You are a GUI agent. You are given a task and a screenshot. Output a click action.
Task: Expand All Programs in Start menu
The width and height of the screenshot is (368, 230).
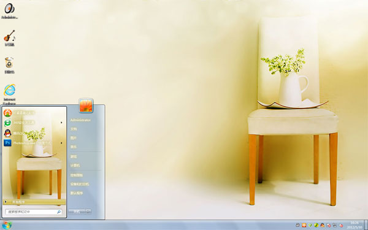coord(34,202)
